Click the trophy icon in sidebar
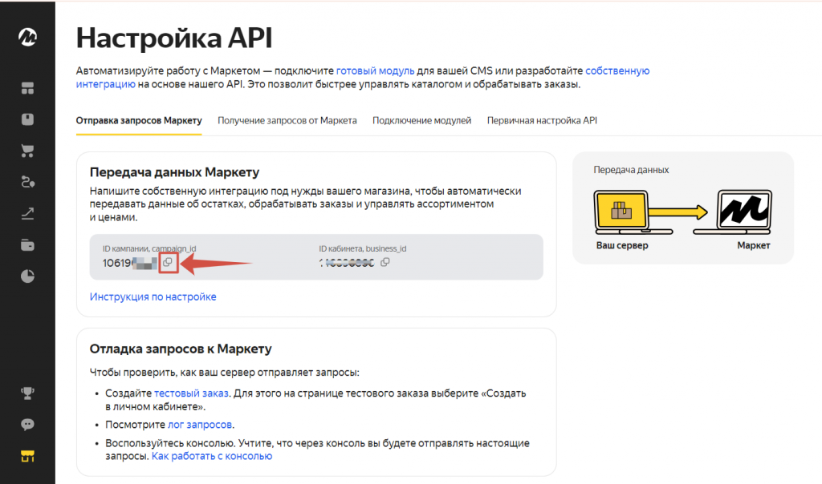This screenshot has width=822, height=484. pos(27,393)
